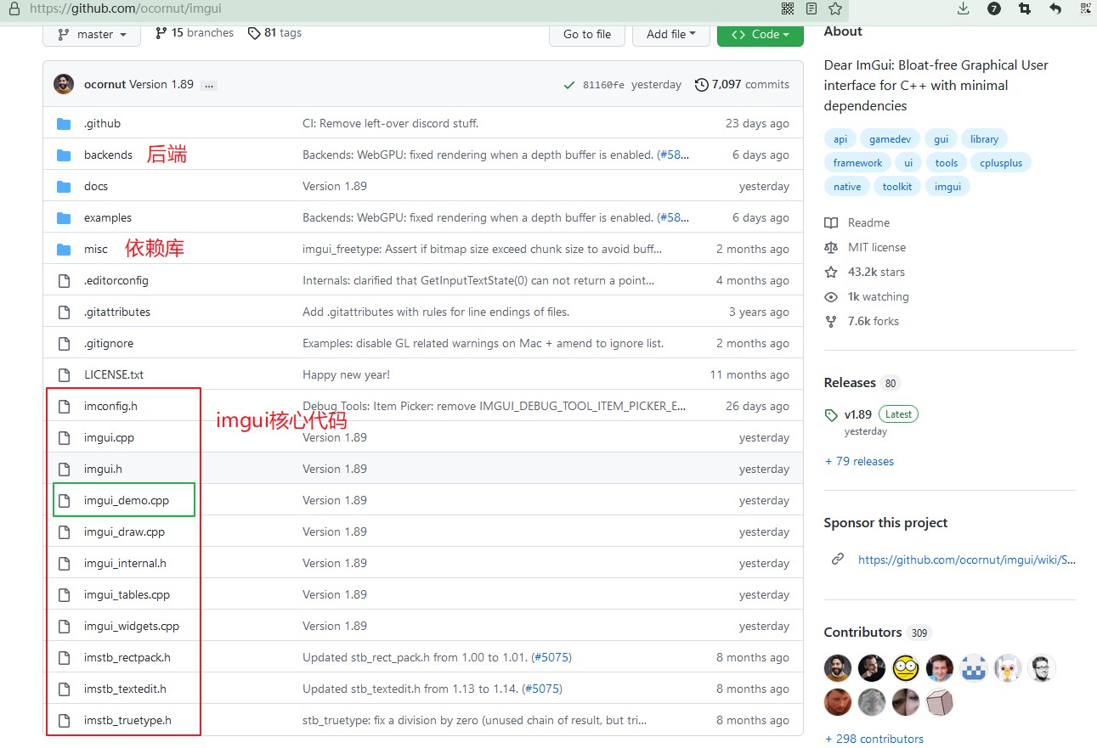The width and height of the screenshot is (1097, 748).
Task: Open the master branch dropdown
Action: (x=92, y=34)
